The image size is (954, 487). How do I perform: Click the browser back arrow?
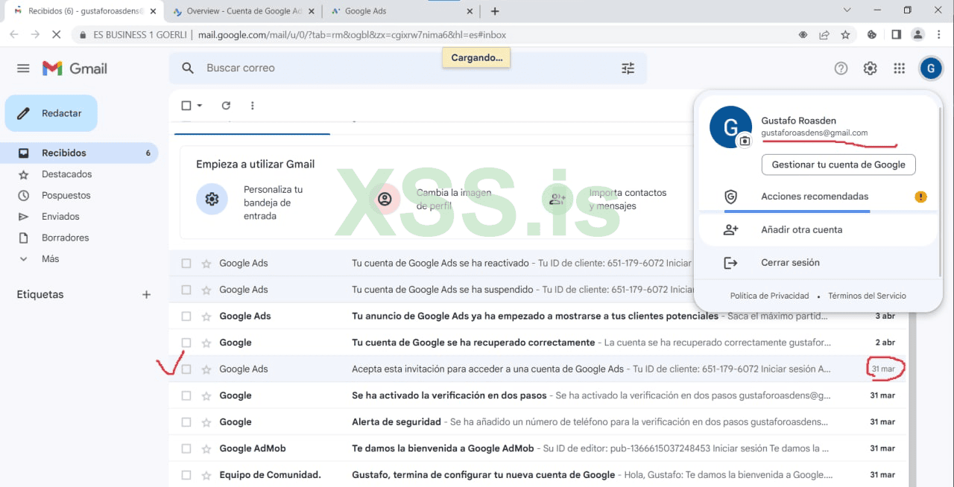pos(14,34)
